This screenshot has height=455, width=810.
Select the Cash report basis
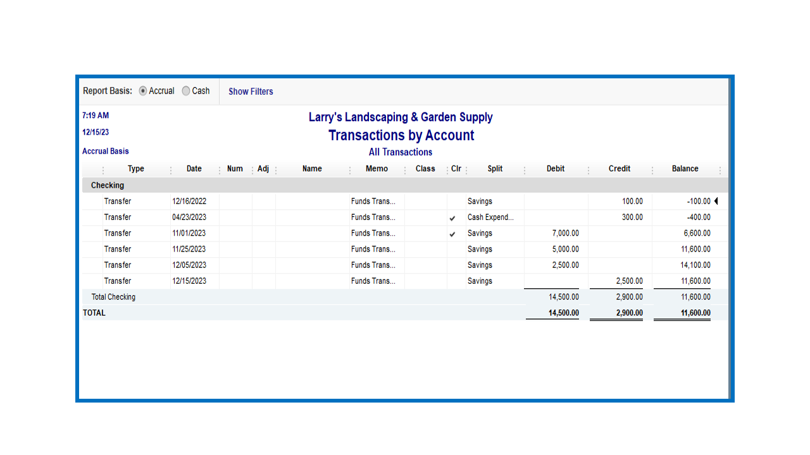point(185,90)
